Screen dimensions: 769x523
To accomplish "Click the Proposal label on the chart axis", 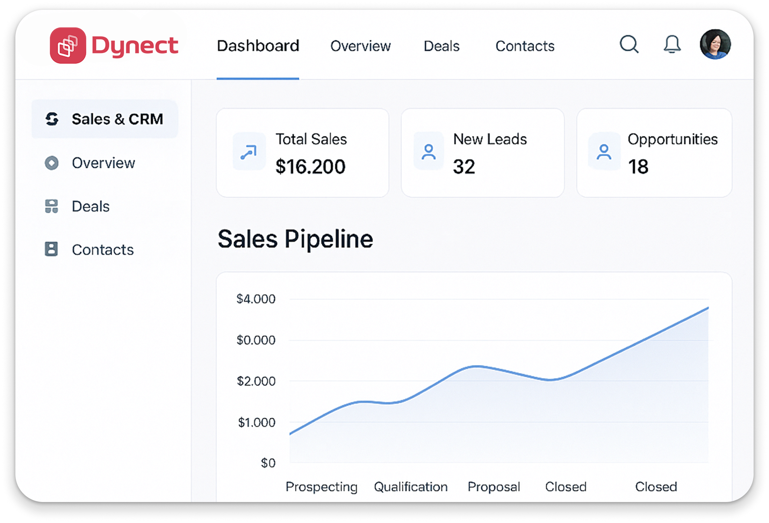I will coord(494,487).
